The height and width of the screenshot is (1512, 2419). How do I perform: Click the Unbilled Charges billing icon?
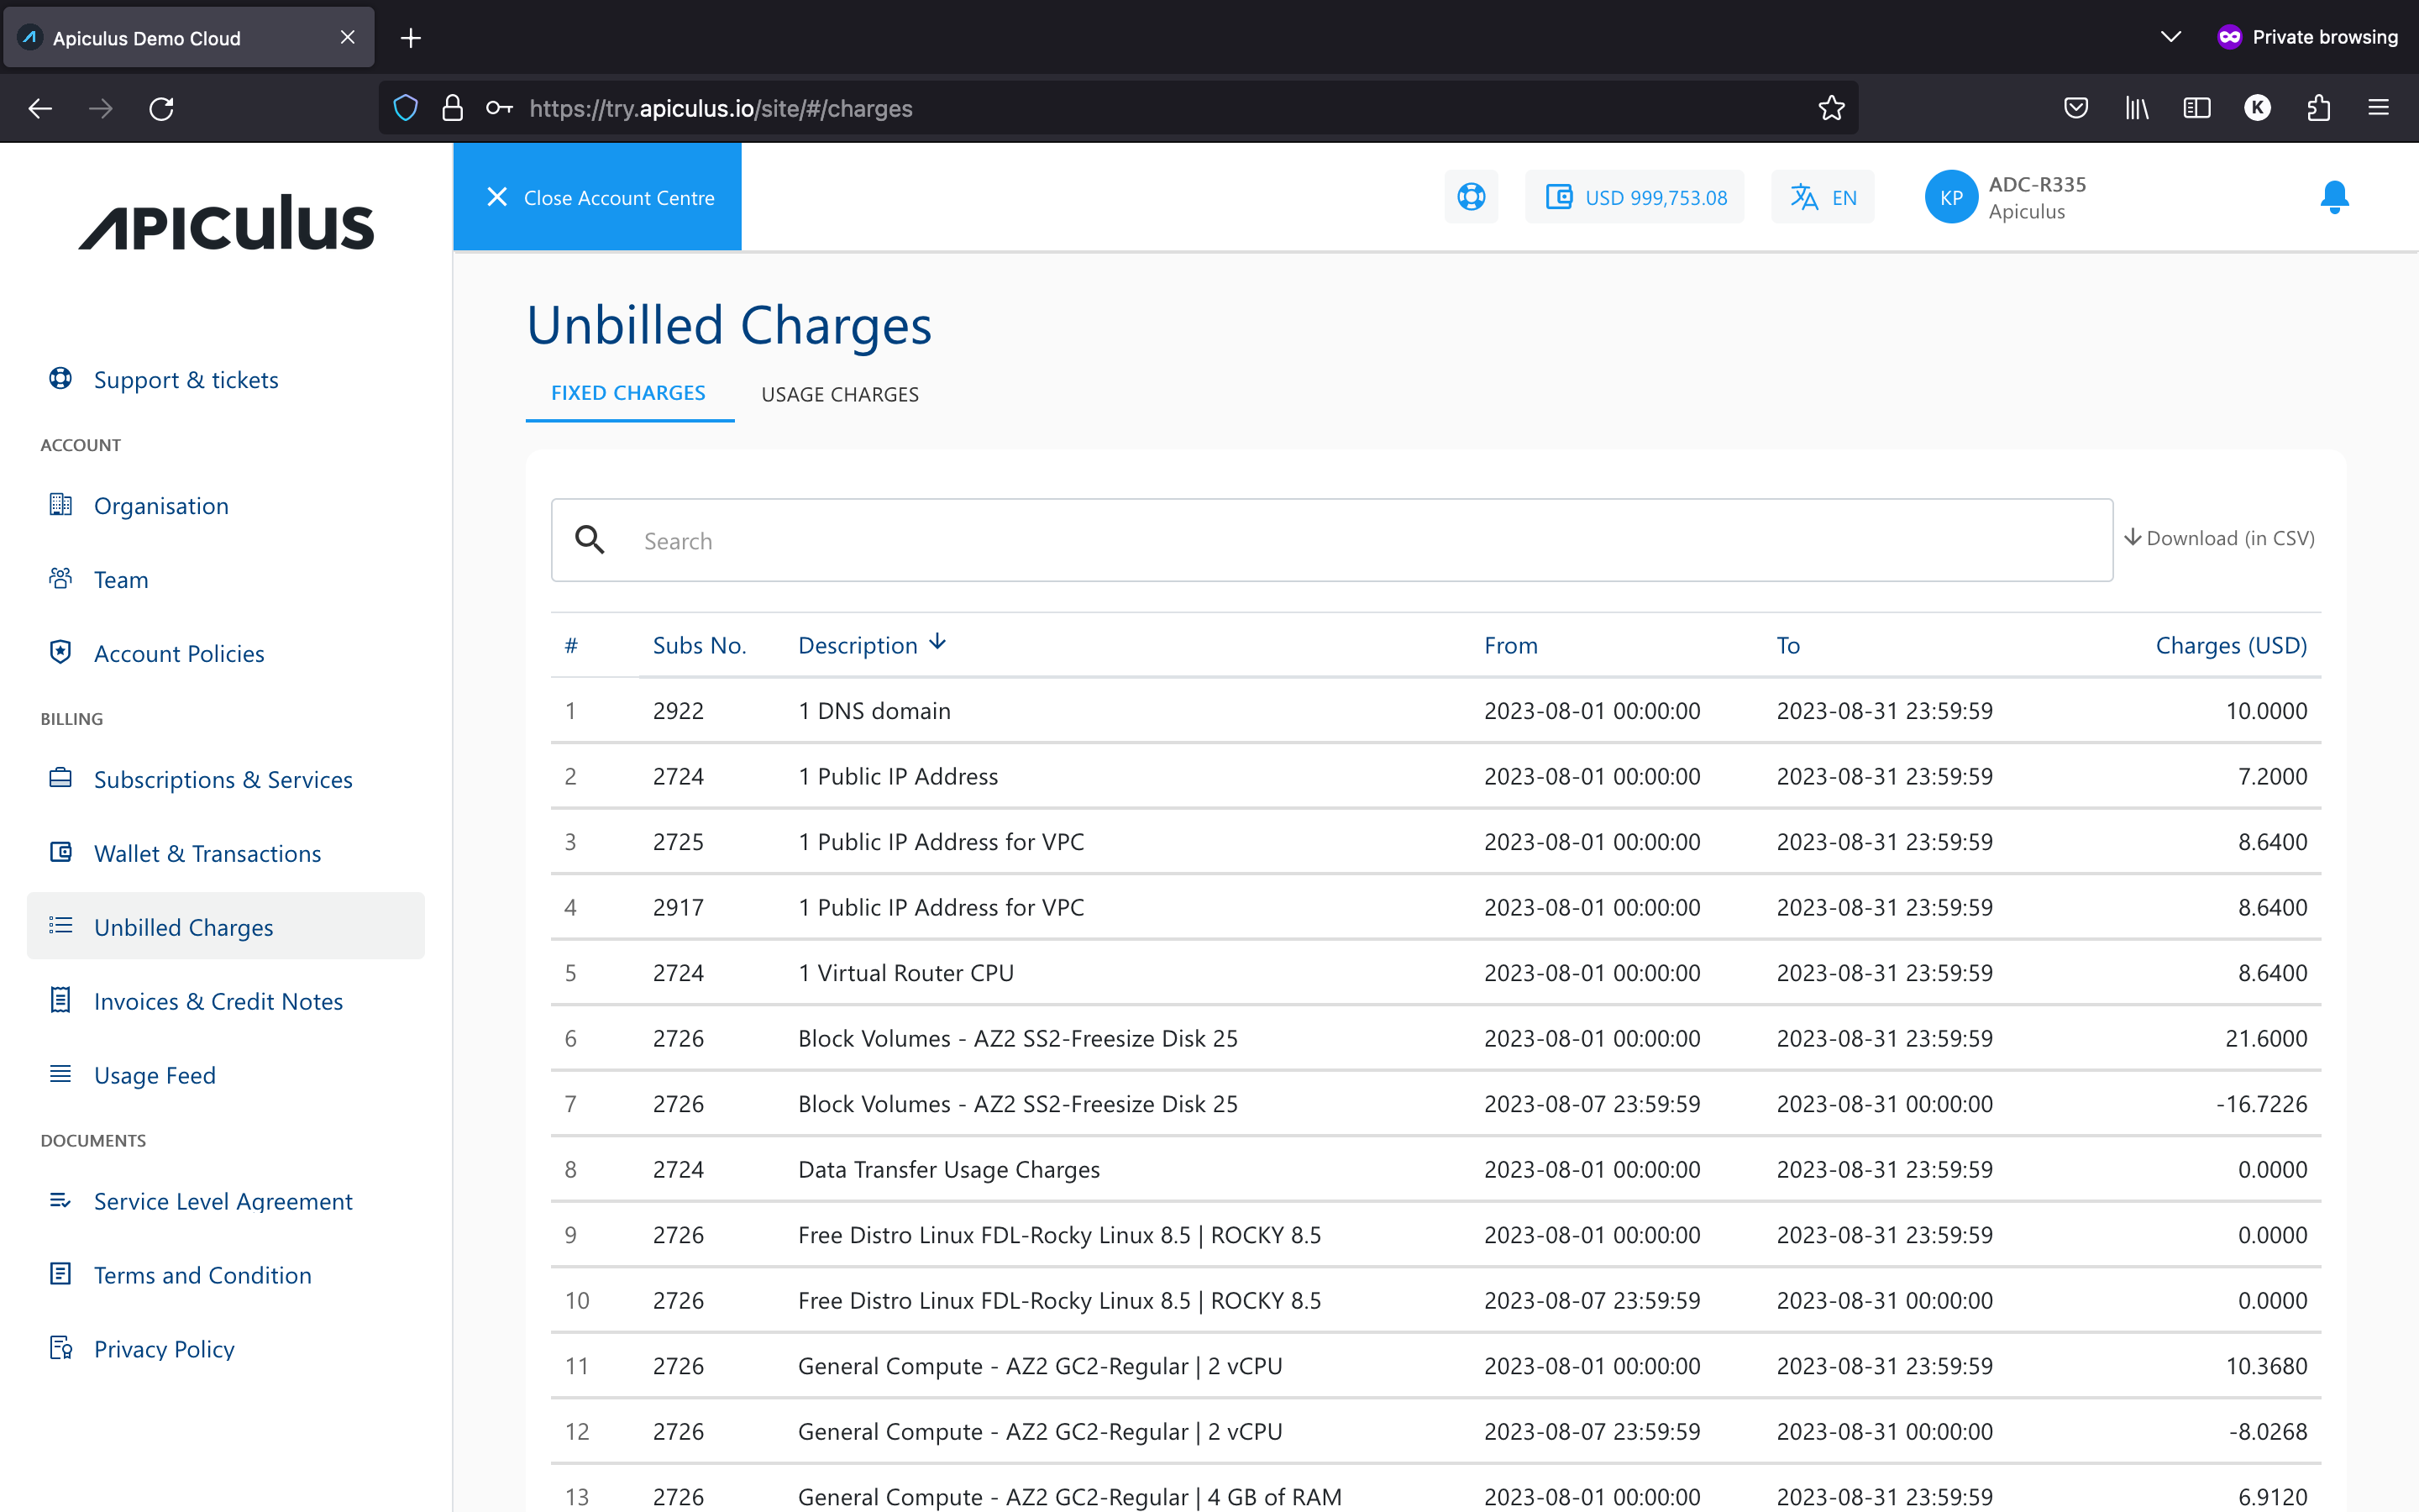coord(59,925)
